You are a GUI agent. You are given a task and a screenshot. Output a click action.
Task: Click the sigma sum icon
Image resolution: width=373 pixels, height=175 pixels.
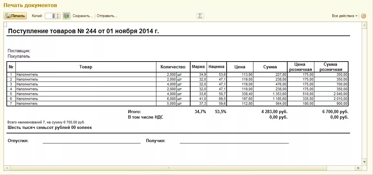click(x=200, y=16)
